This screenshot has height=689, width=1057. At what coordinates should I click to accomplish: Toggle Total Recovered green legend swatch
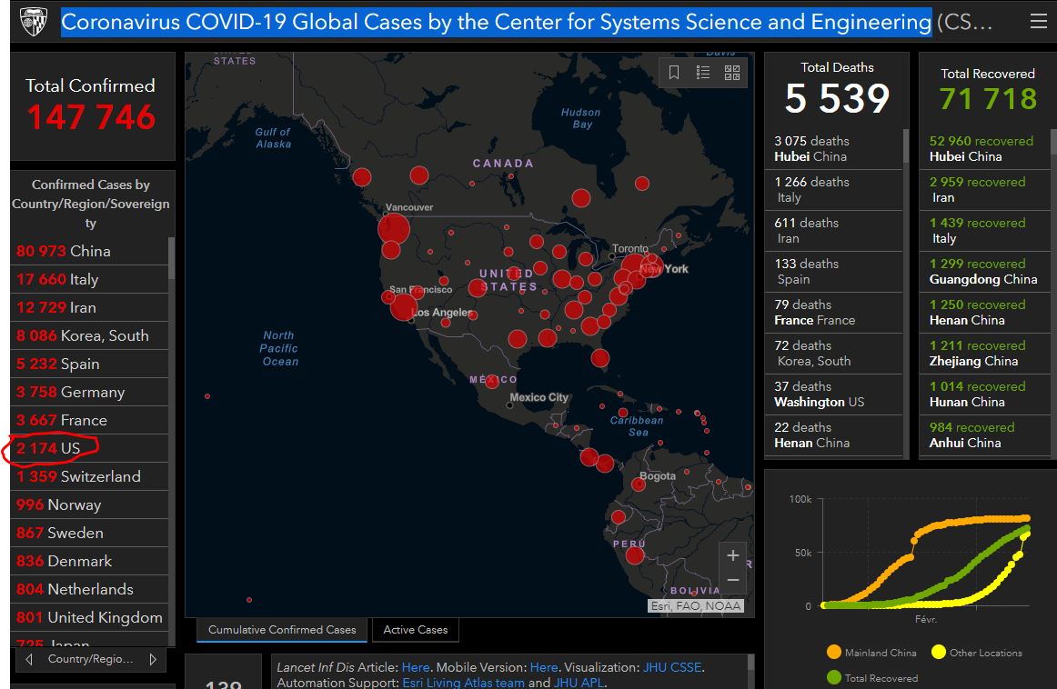point(834,677)
